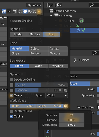Adjust the Ridge cavity slider
This screenshot has height=137, width=99.
pos(23,106)
